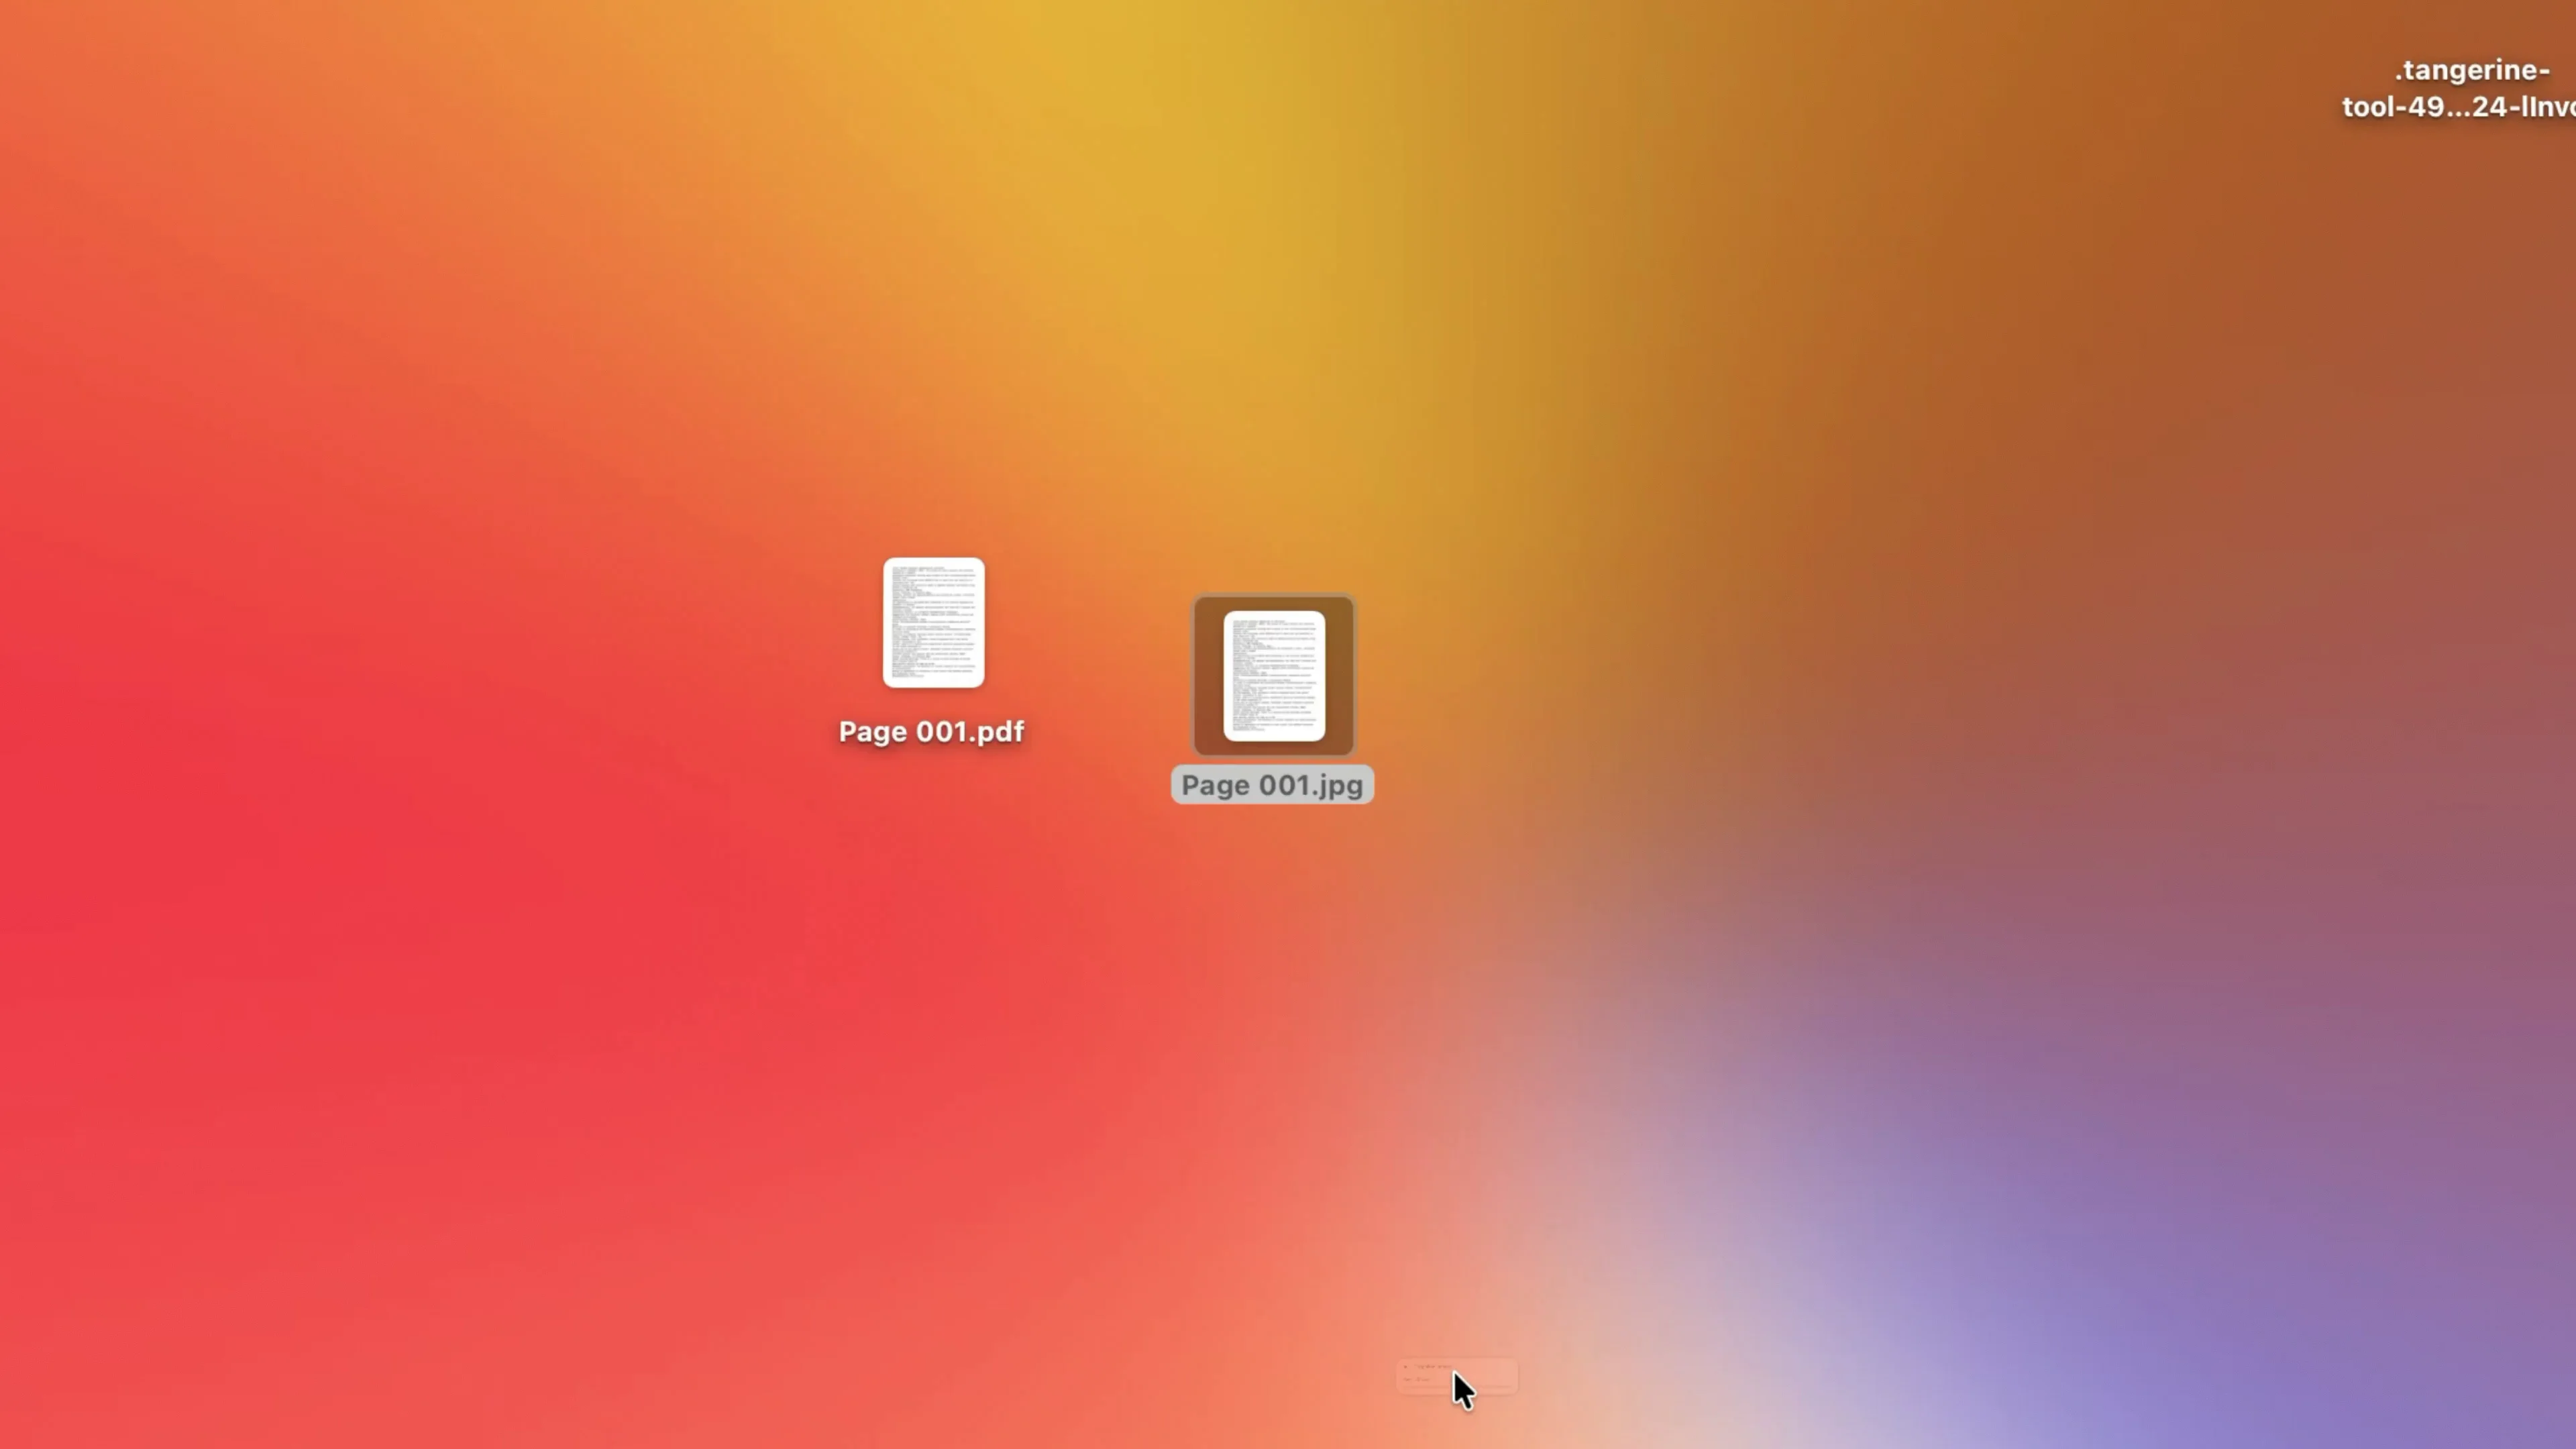This screenshot has width=2576, height=1449.
Task: Click the Page 001.pdf file name label
Action: [x=931, y=732]
